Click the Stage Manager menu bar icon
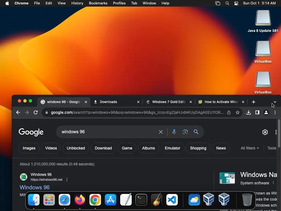 (218, 3)
